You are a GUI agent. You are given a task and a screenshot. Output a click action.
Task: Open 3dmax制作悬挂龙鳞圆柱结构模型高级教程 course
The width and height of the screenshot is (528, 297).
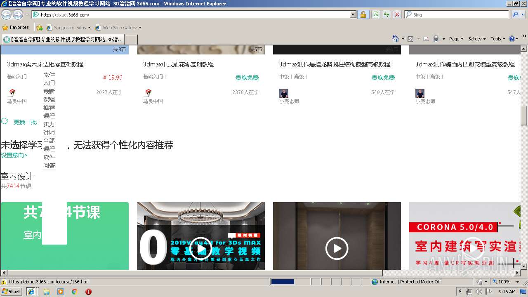coord(335,64)
